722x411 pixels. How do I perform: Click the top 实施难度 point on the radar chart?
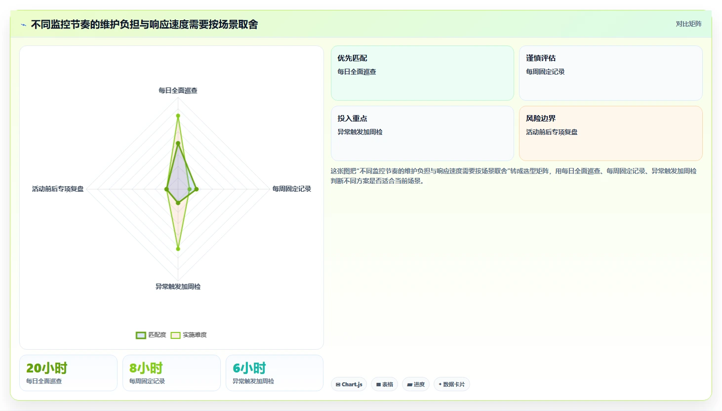click(x=178, y=116)
